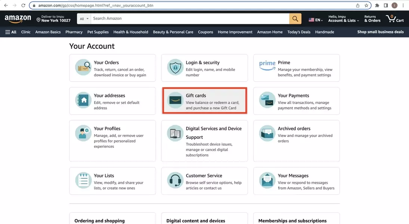
Task: Click the search magnifier button
Action: click(295, 19)
